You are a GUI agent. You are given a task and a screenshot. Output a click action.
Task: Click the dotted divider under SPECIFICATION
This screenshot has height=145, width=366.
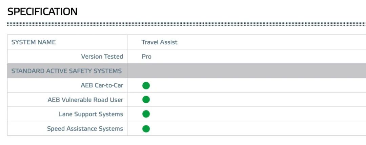click(x=186, y=24)
